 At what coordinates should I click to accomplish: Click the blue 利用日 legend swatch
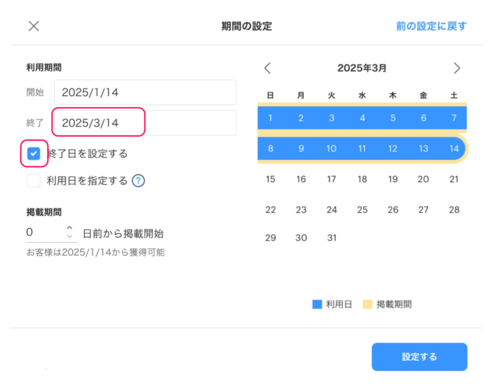317,304
